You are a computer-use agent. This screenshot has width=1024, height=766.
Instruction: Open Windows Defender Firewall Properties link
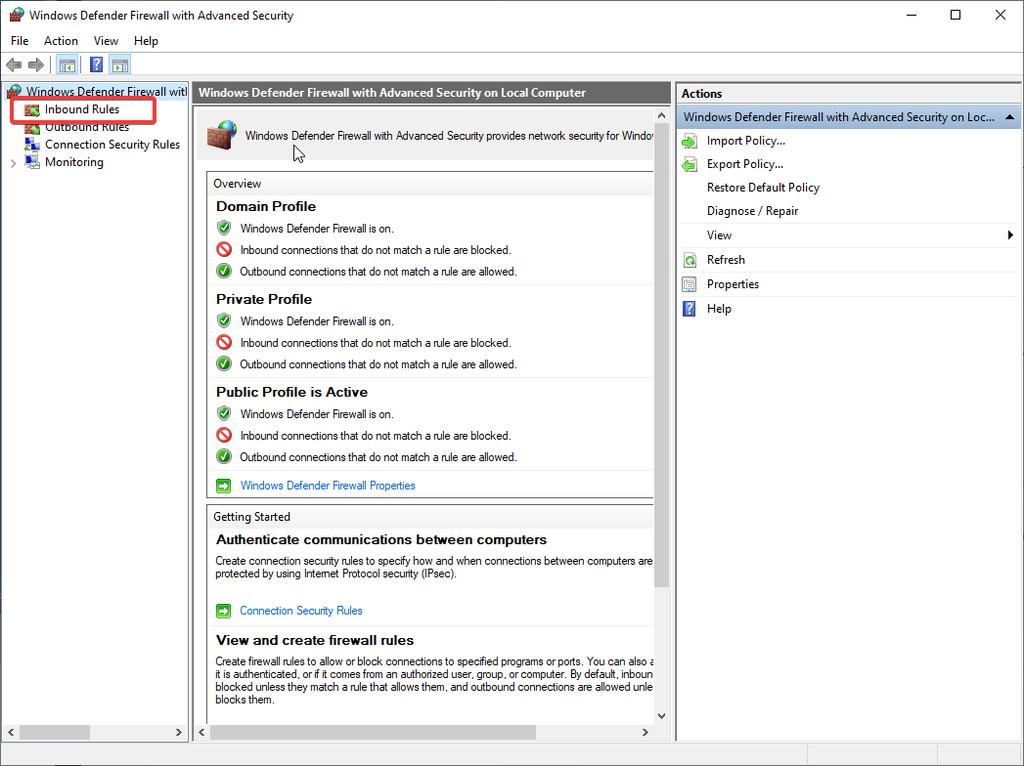click(328, 486)
